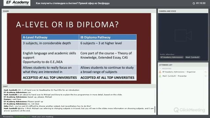Click the 01:12:22 meeting timer
210x118 pixels.
[201, 3]
